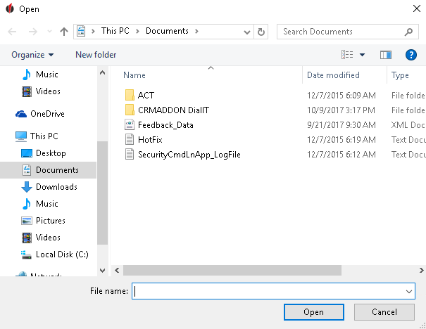Expand the change view options arrow
This screenshot has height=329, width=426.
click(363, 55)
